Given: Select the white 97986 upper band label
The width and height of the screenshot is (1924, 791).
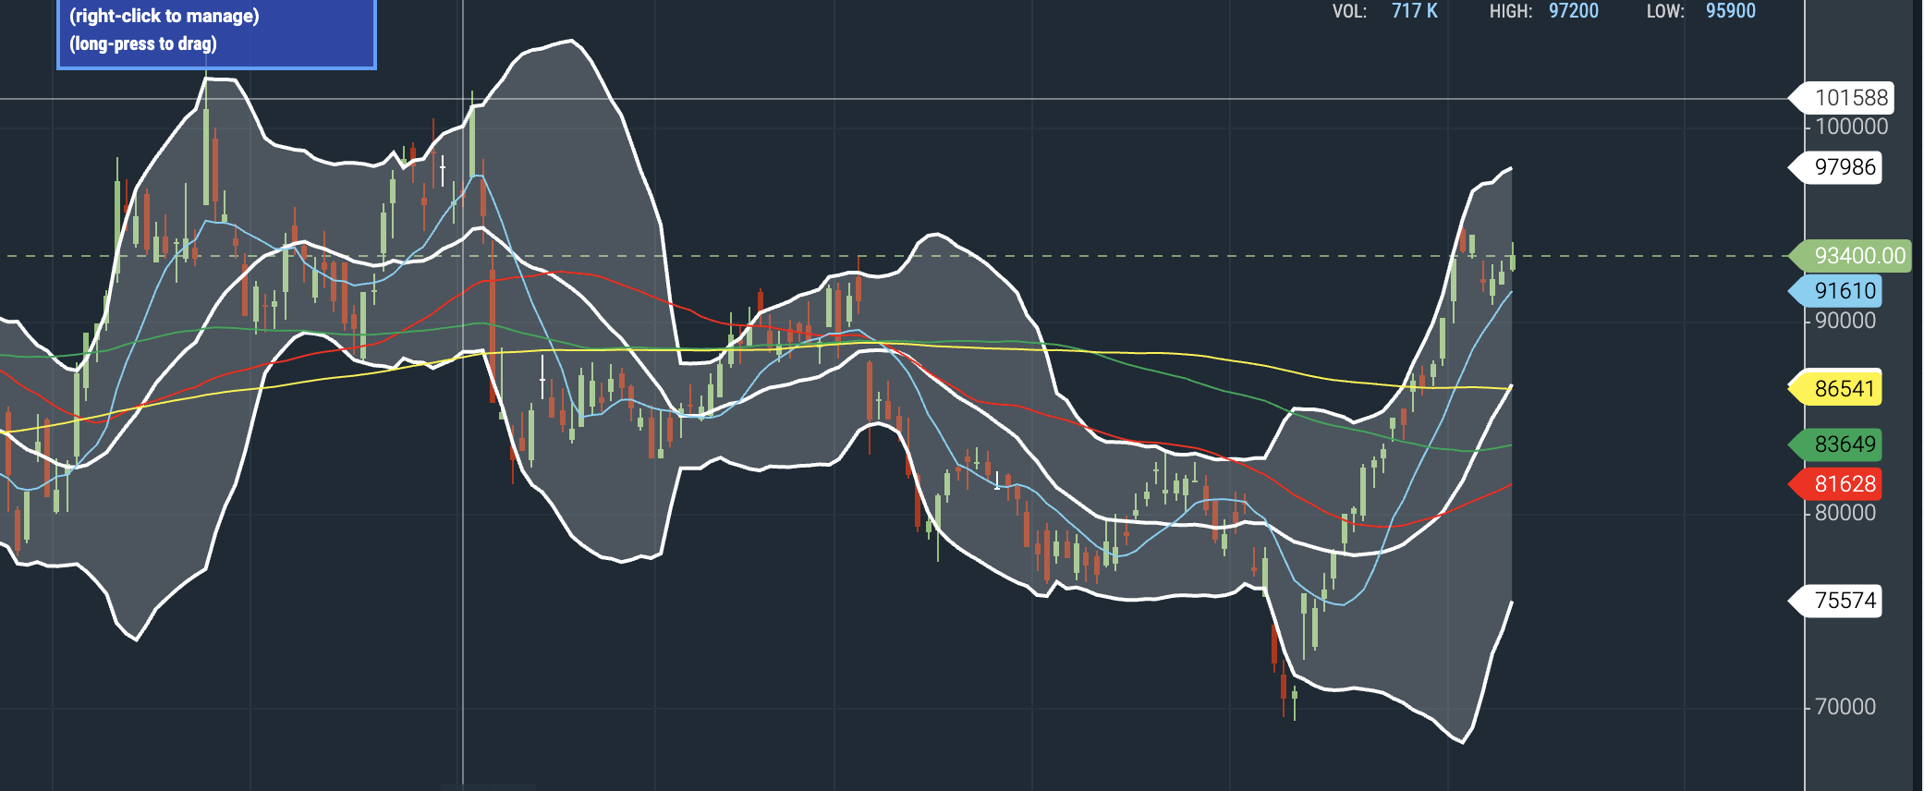Looking at the screenshot, I should click(x=1844, y=167).
